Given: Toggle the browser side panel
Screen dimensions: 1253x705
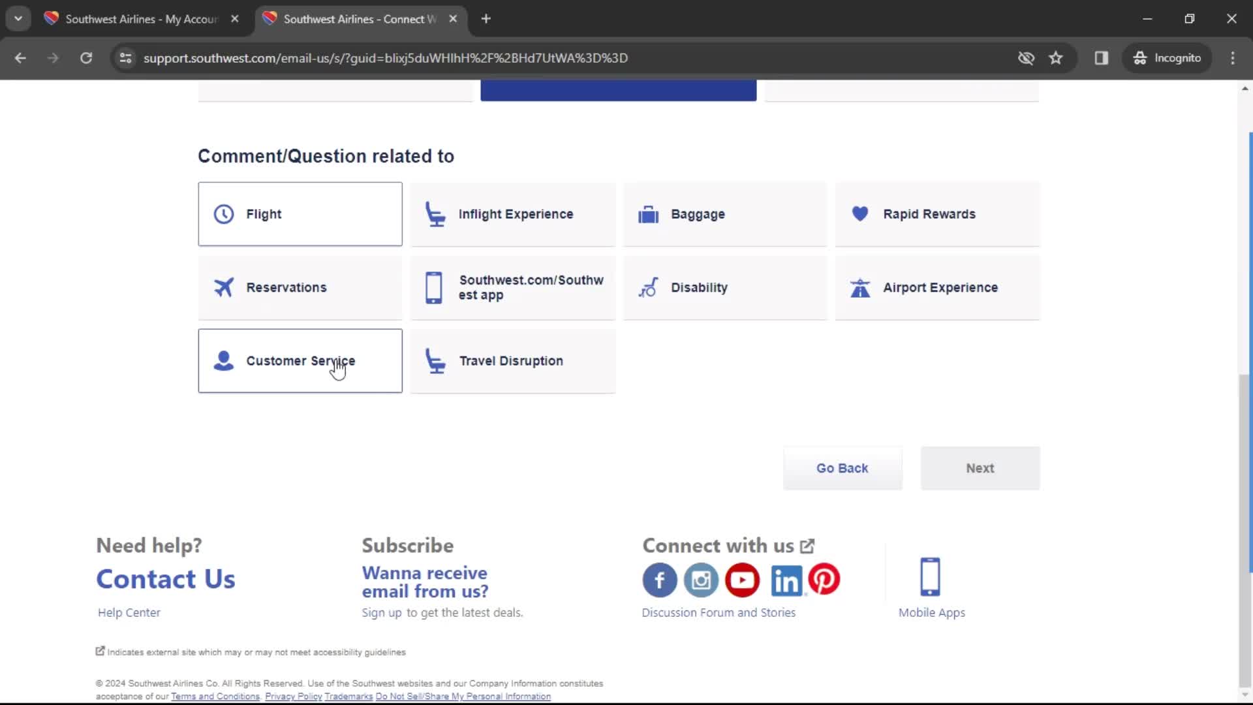Looking at the screenshot, I should (1102, 58).
